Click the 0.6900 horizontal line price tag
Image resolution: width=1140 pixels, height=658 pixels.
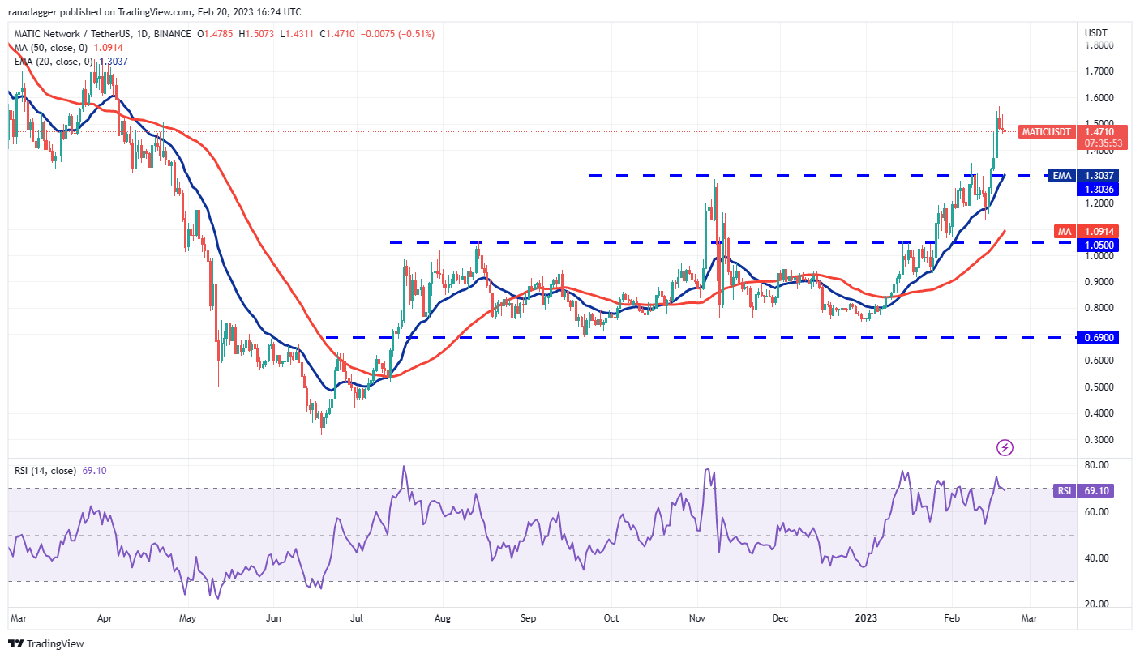click(x=1099, y=337)
